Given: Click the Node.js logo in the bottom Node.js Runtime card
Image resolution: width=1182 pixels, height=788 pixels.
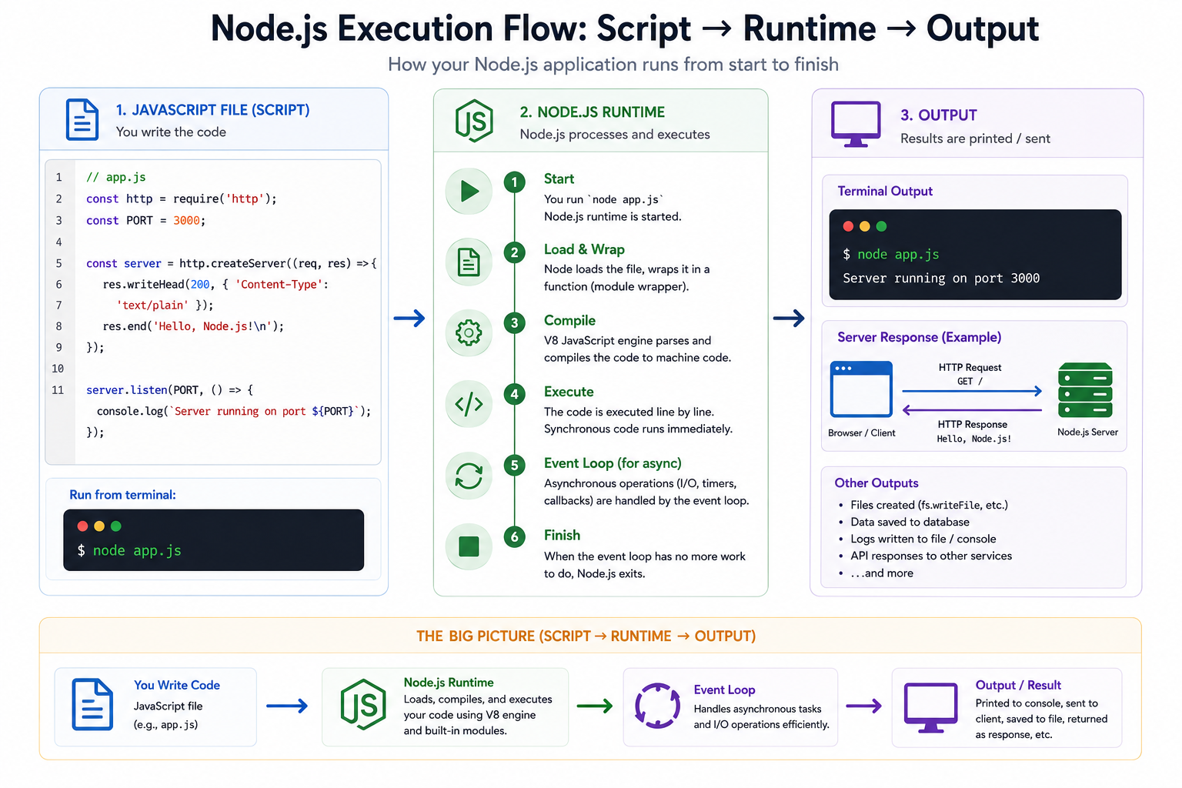Looking at the screenshot, I should (363, 704).
